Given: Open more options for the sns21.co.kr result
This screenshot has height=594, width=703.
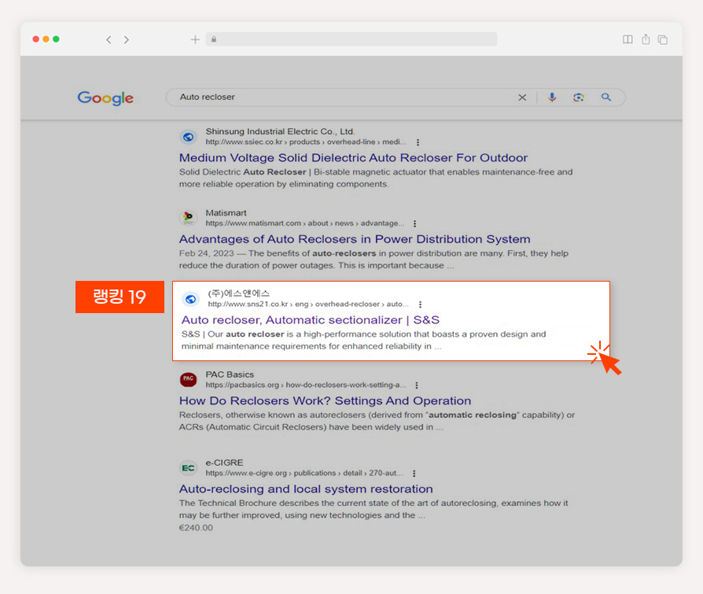Looking at the screenshot, I should point(420,304).
